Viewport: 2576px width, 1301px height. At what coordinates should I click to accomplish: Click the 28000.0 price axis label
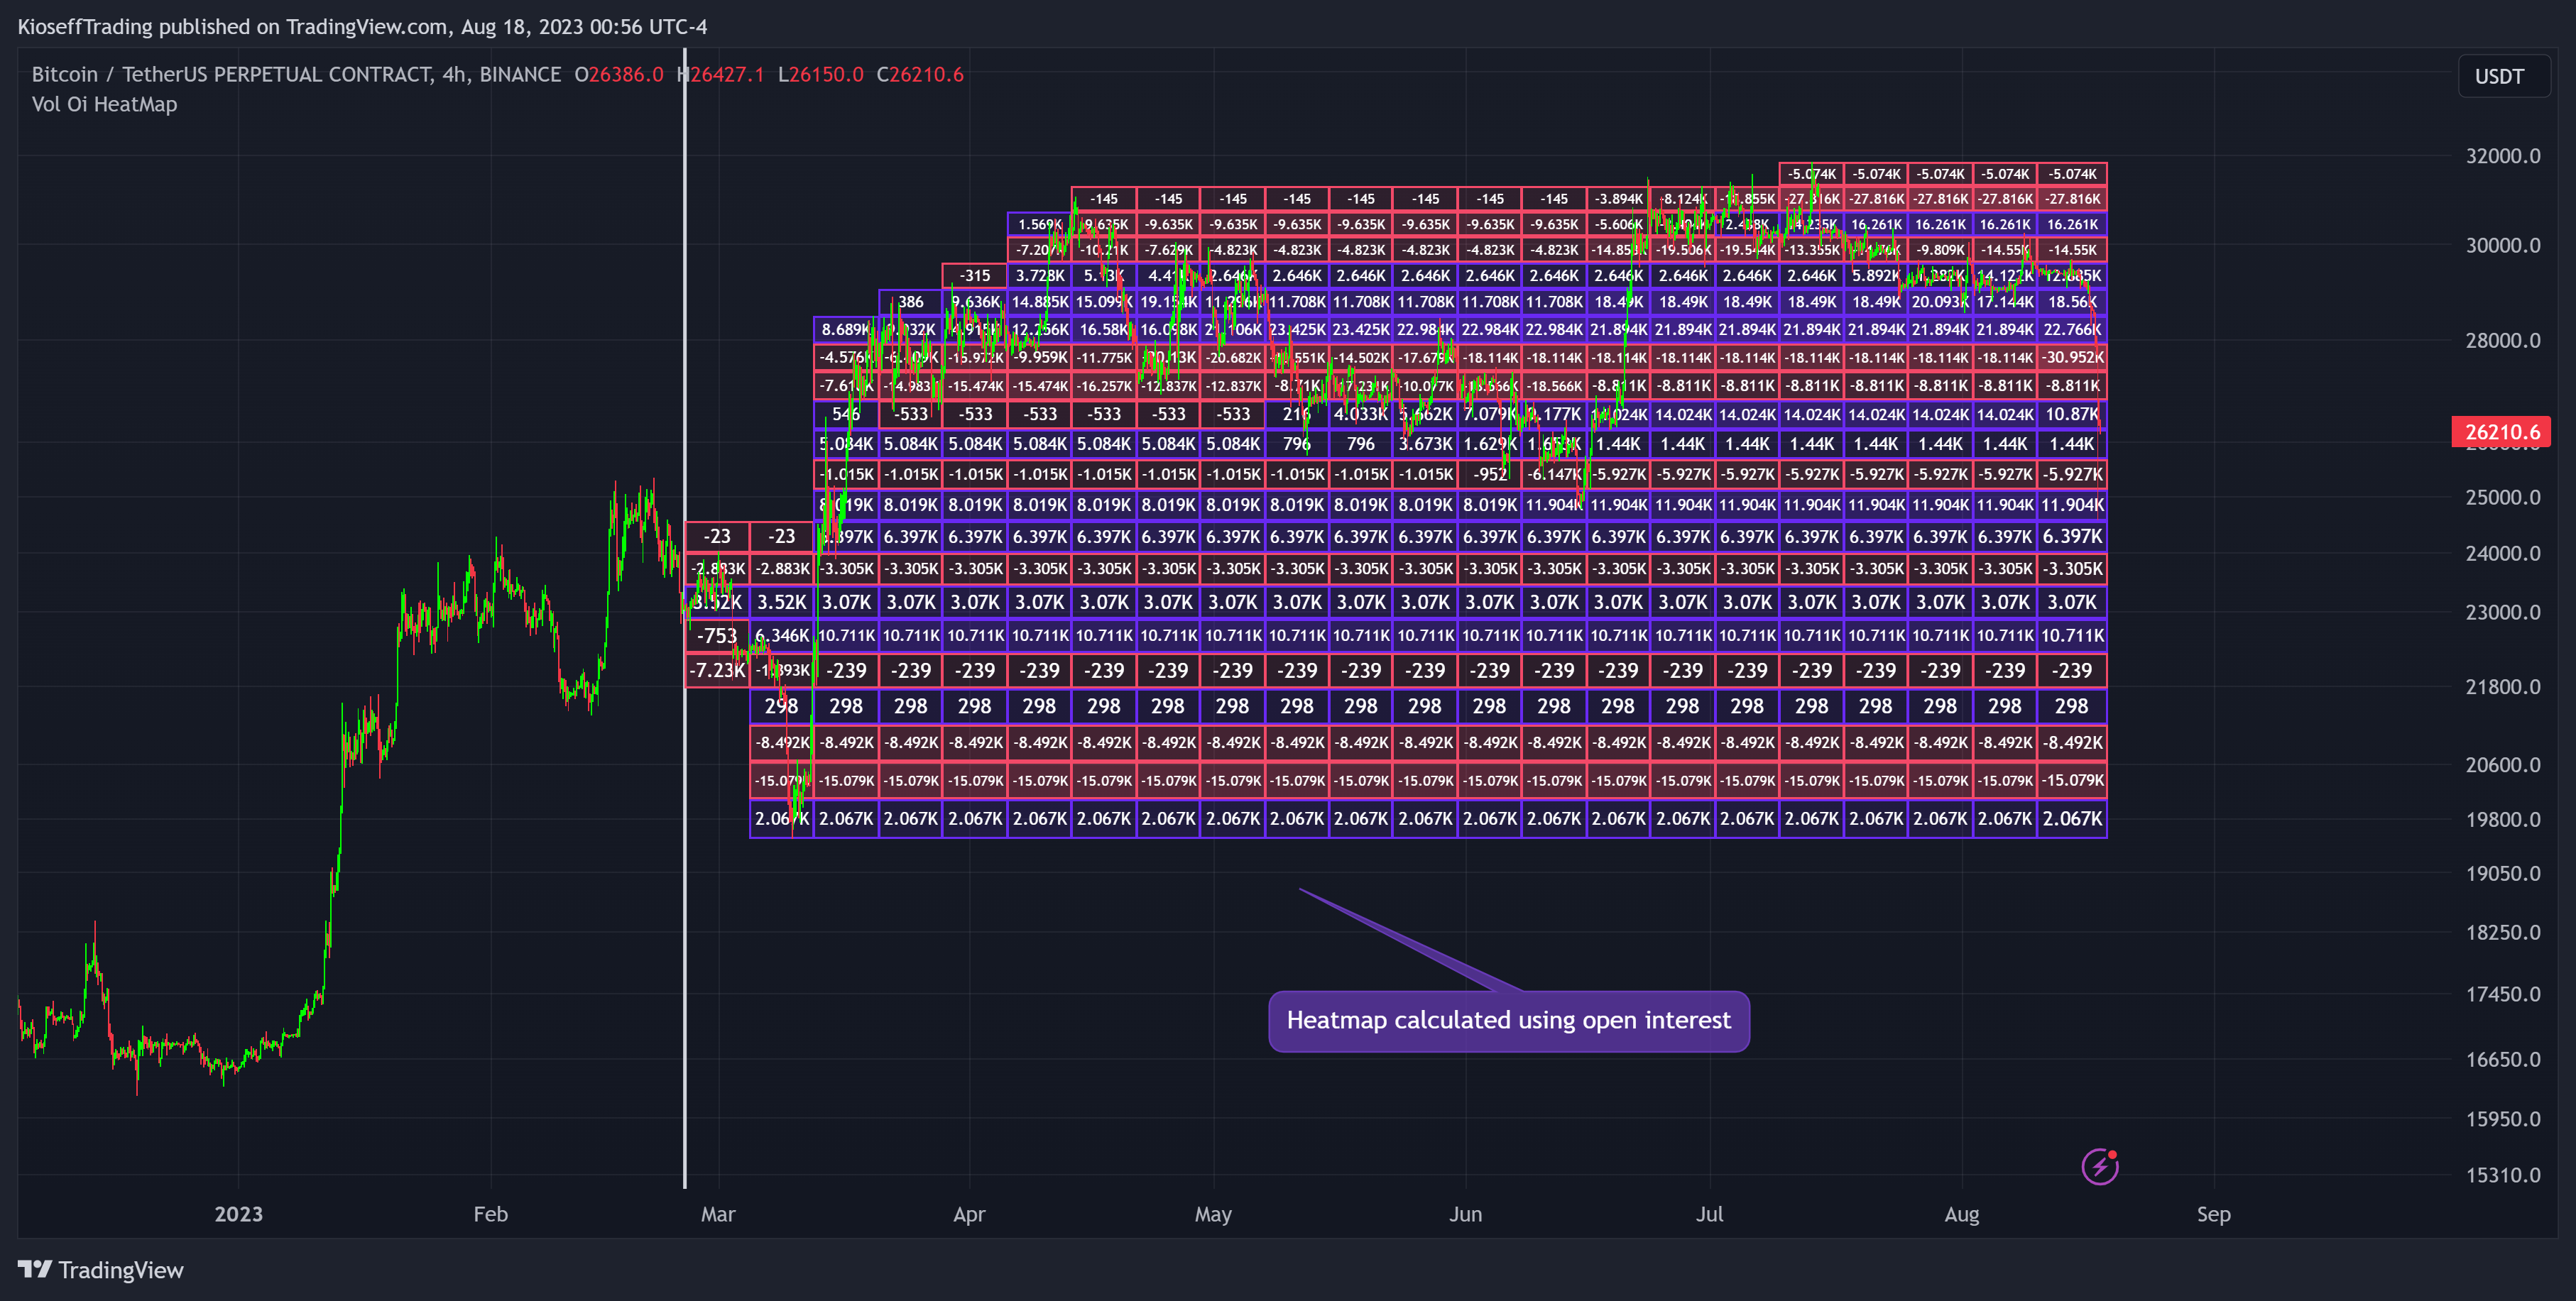click(2503, 340)
